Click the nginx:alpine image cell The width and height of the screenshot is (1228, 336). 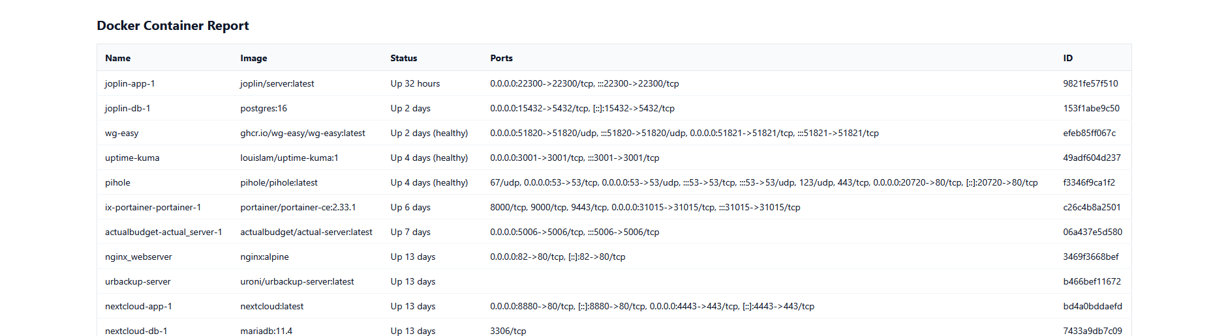[x=265, y=257]
